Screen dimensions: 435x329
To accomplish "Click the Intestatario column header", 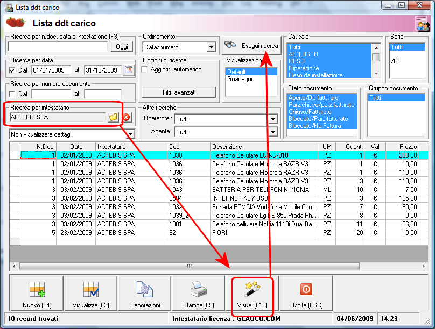I will (131, 147).
